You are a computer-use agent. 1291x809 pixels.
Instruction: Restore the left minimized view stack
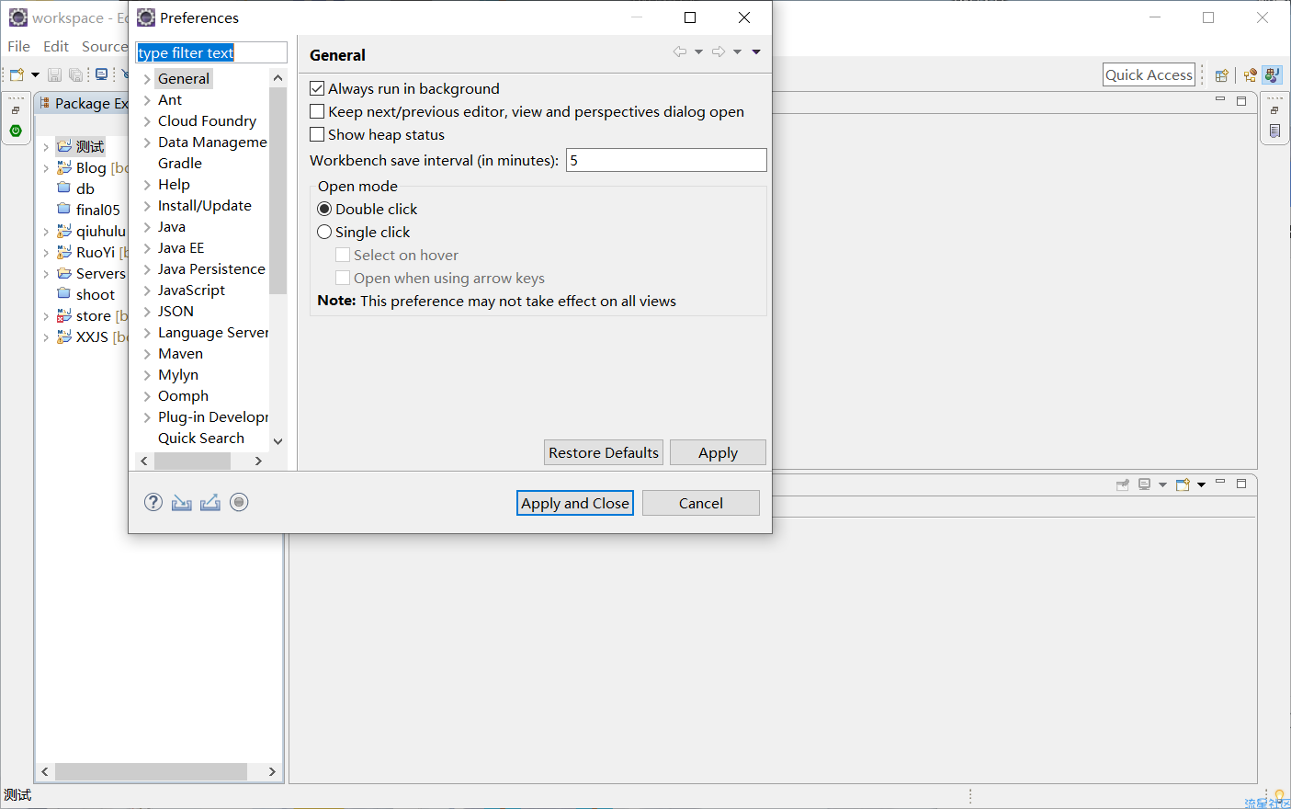pyautogui.click(x=16, y=110)
